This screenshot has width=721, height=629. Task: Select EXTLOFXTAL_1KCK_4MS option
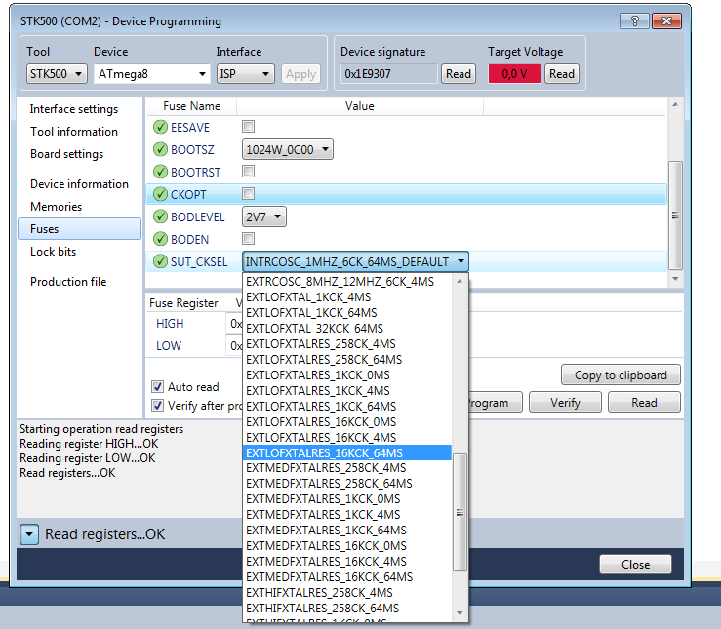point(347,296)
